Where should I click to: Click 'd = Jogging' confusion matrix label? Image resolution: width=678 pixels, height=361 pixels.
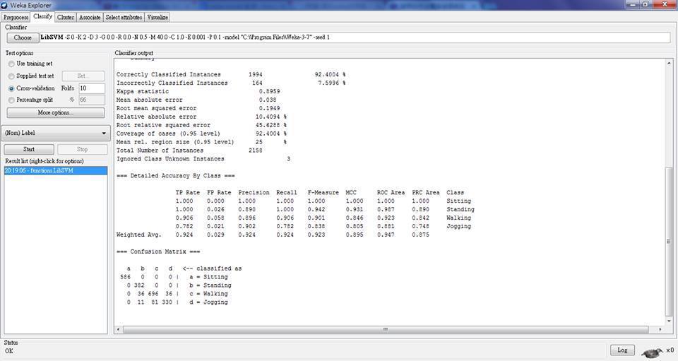point(208,302)
